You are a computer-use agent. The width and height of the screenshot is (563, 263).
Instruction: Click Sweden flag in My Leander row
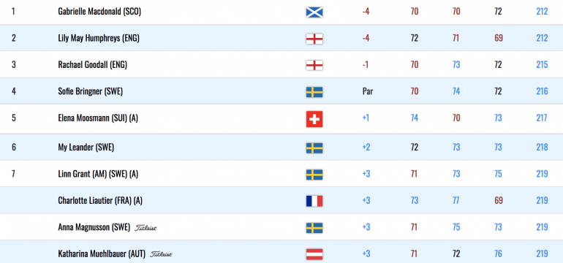point(314,148)
